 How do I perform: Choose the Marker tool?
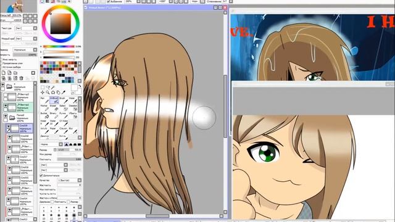click(x=45, y=108)
